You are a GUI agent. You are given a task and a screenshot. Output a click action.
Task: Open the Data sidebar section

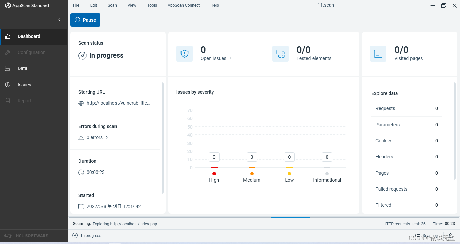click(x=34, y=68)
